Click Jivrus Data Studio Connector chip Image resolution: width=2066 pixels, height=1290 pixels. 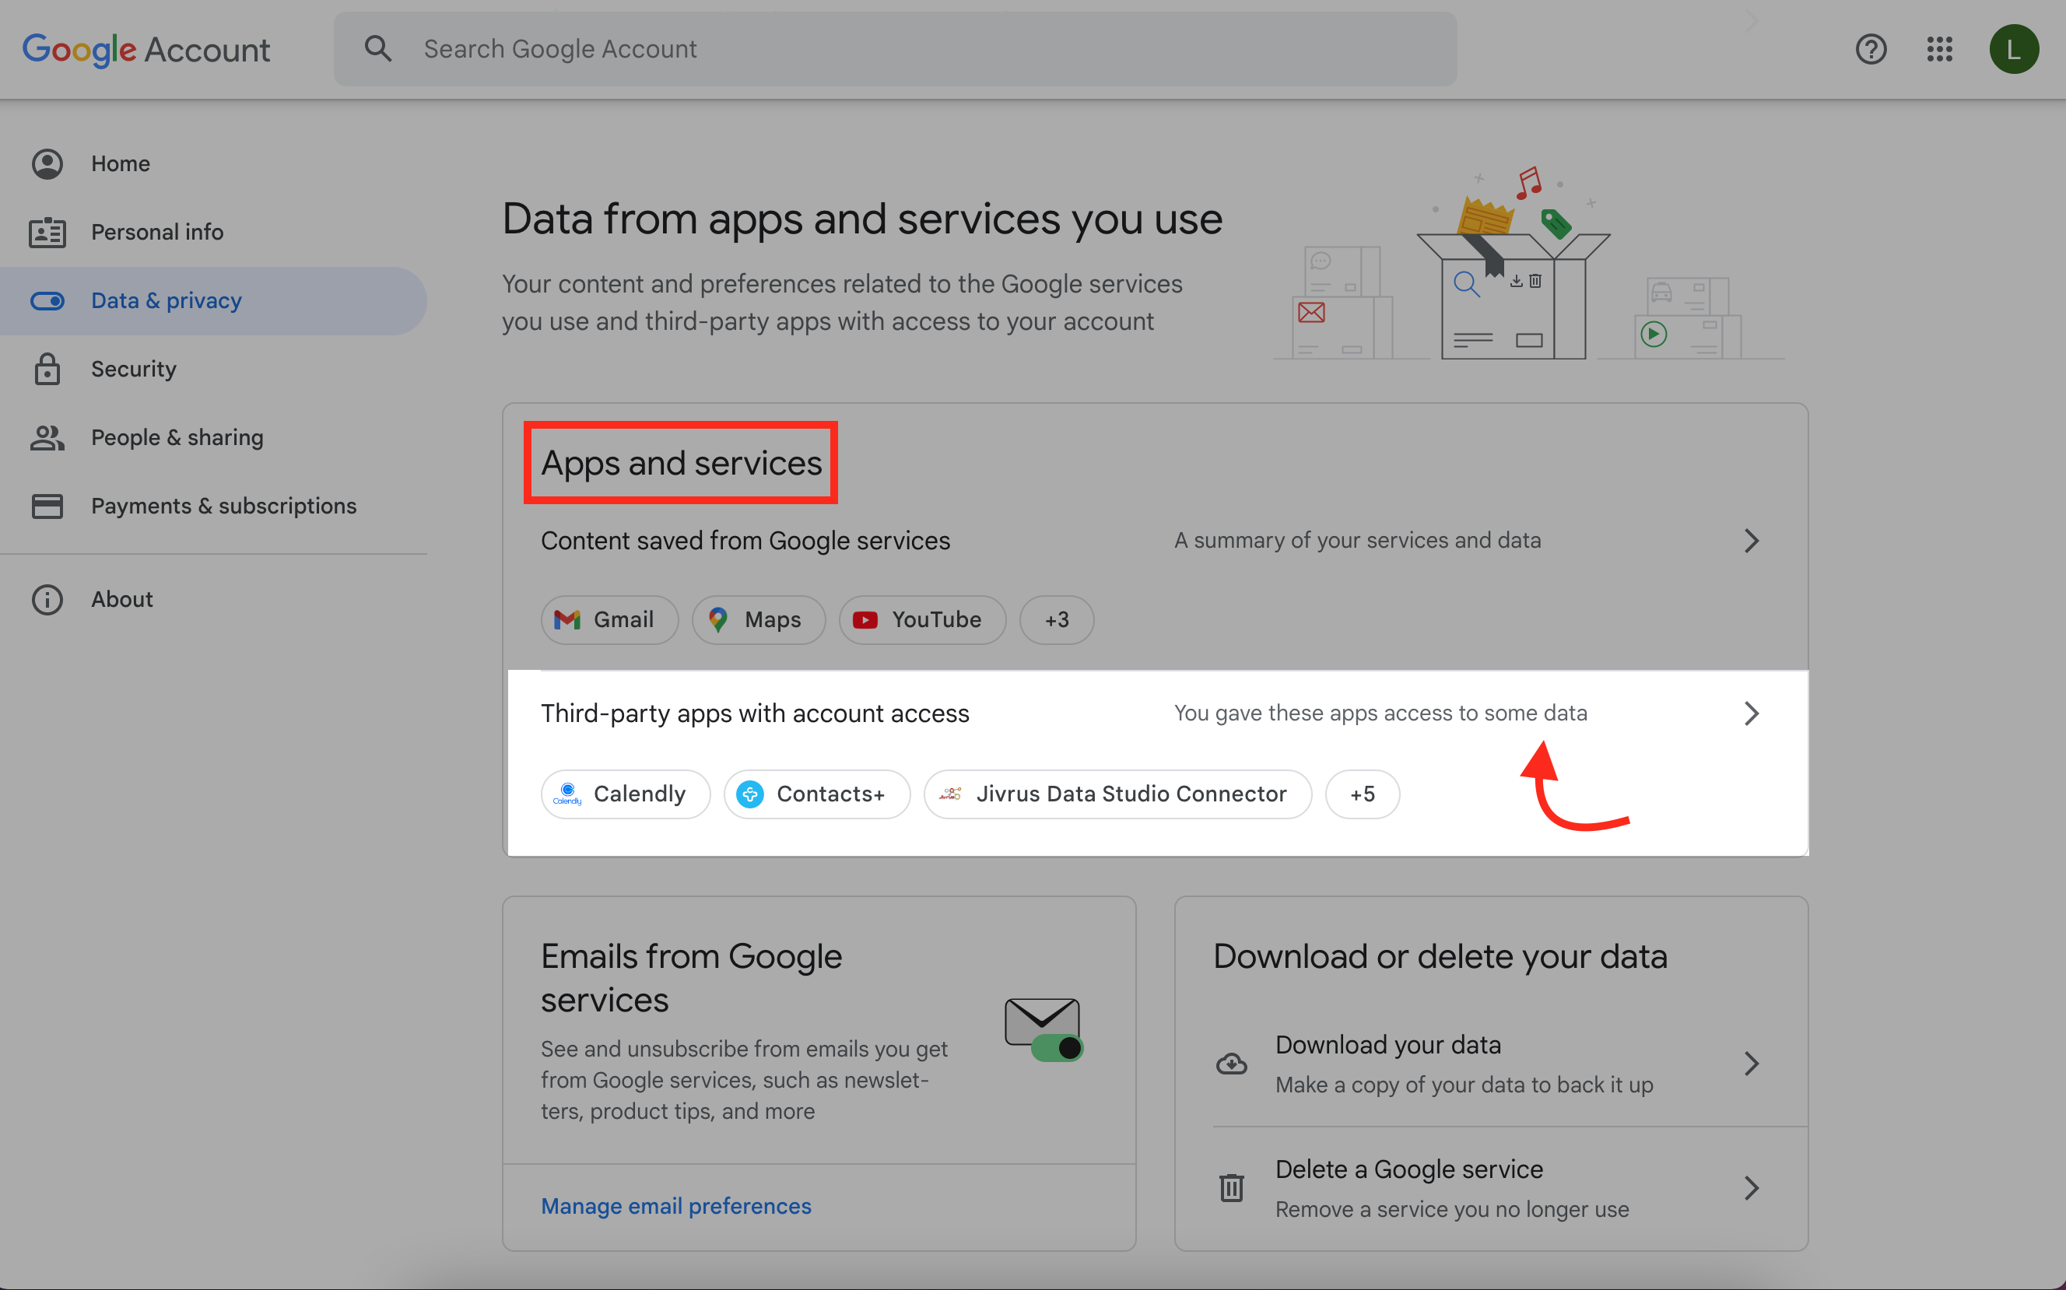[x=1117, y=794]
